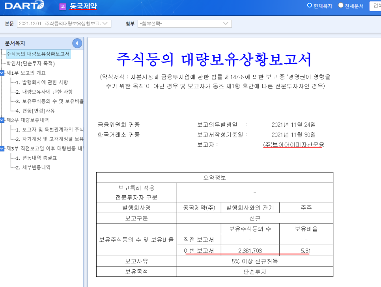Select the 전체문서 radio button
381x287 pixels.
(x=341, y=6)
